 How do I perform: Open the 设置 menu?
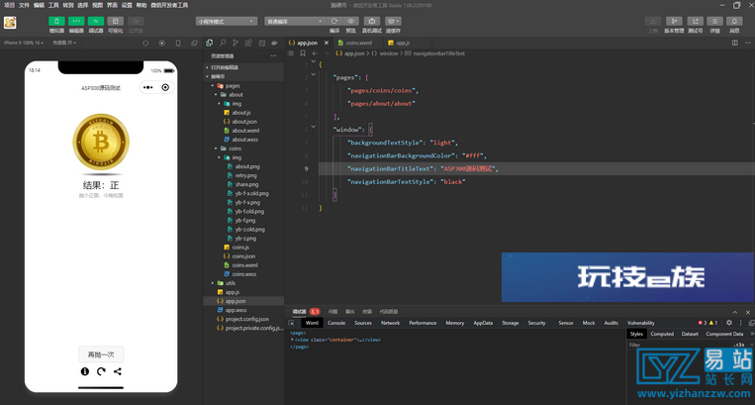[127, 5]
